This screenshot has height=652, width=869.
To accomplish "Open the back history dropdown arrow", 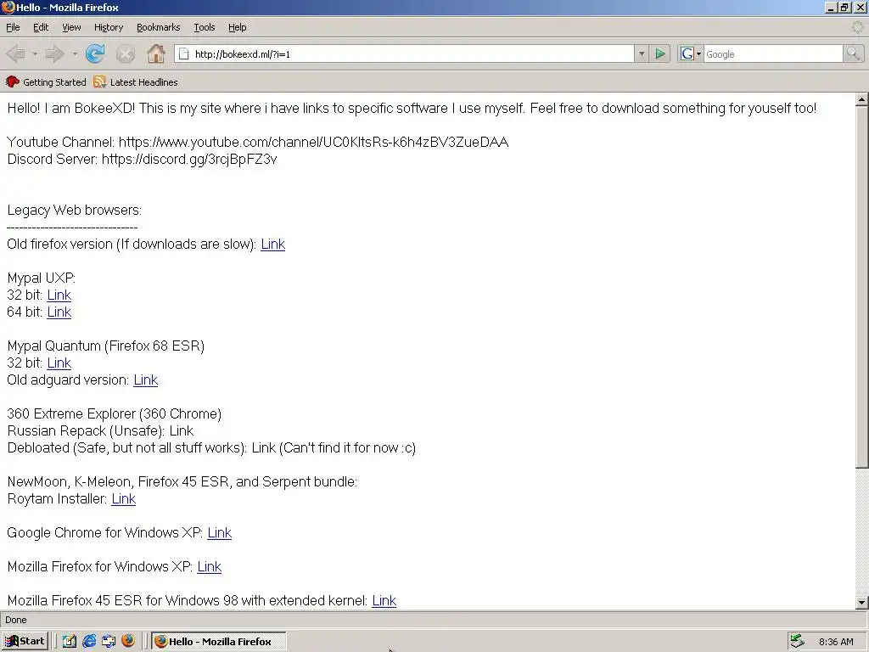I will (x=34, y=53).
